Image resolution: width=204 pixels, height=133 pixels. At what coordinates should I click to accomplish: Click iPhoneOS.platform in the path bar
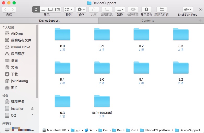pyautogui.click(x=155, y=130)
